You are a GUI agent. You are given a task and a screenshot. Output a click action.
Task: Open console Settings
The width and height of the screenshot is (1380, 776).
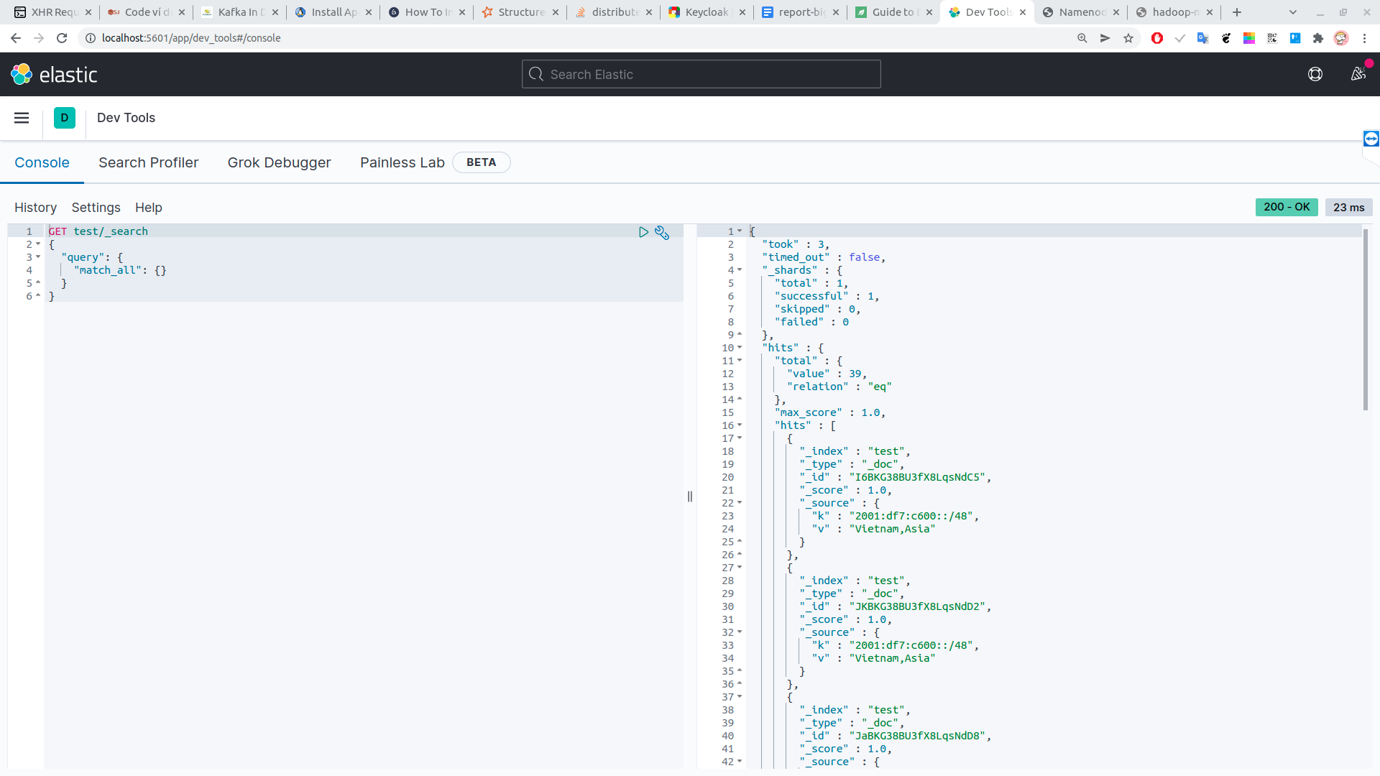(96, 208)
